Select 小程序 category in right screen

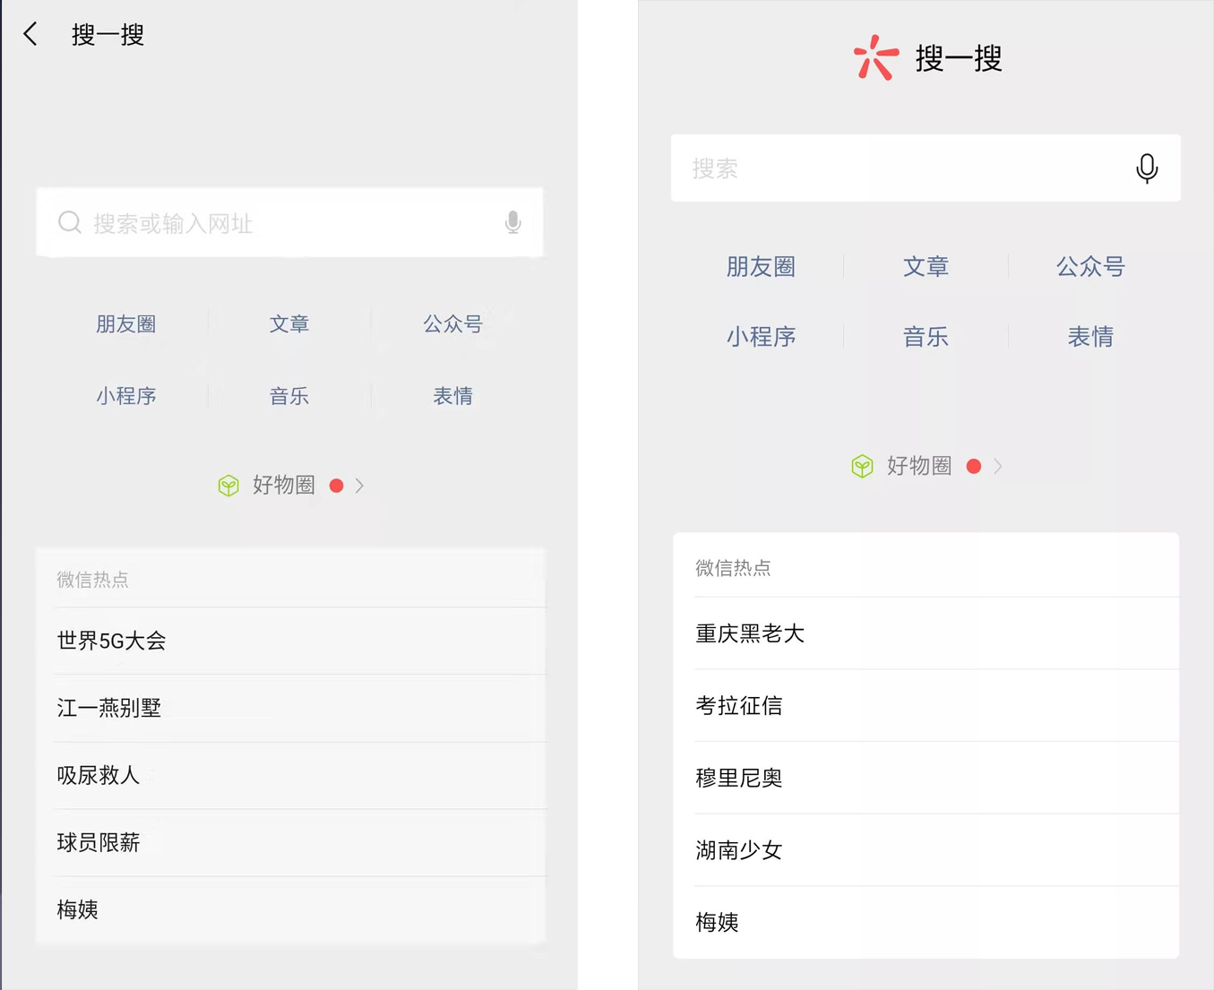tap(761, 337)
